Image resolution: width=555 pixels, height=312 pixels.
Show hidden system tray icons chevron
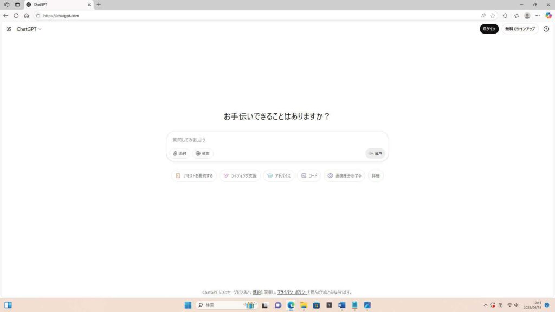485,305
